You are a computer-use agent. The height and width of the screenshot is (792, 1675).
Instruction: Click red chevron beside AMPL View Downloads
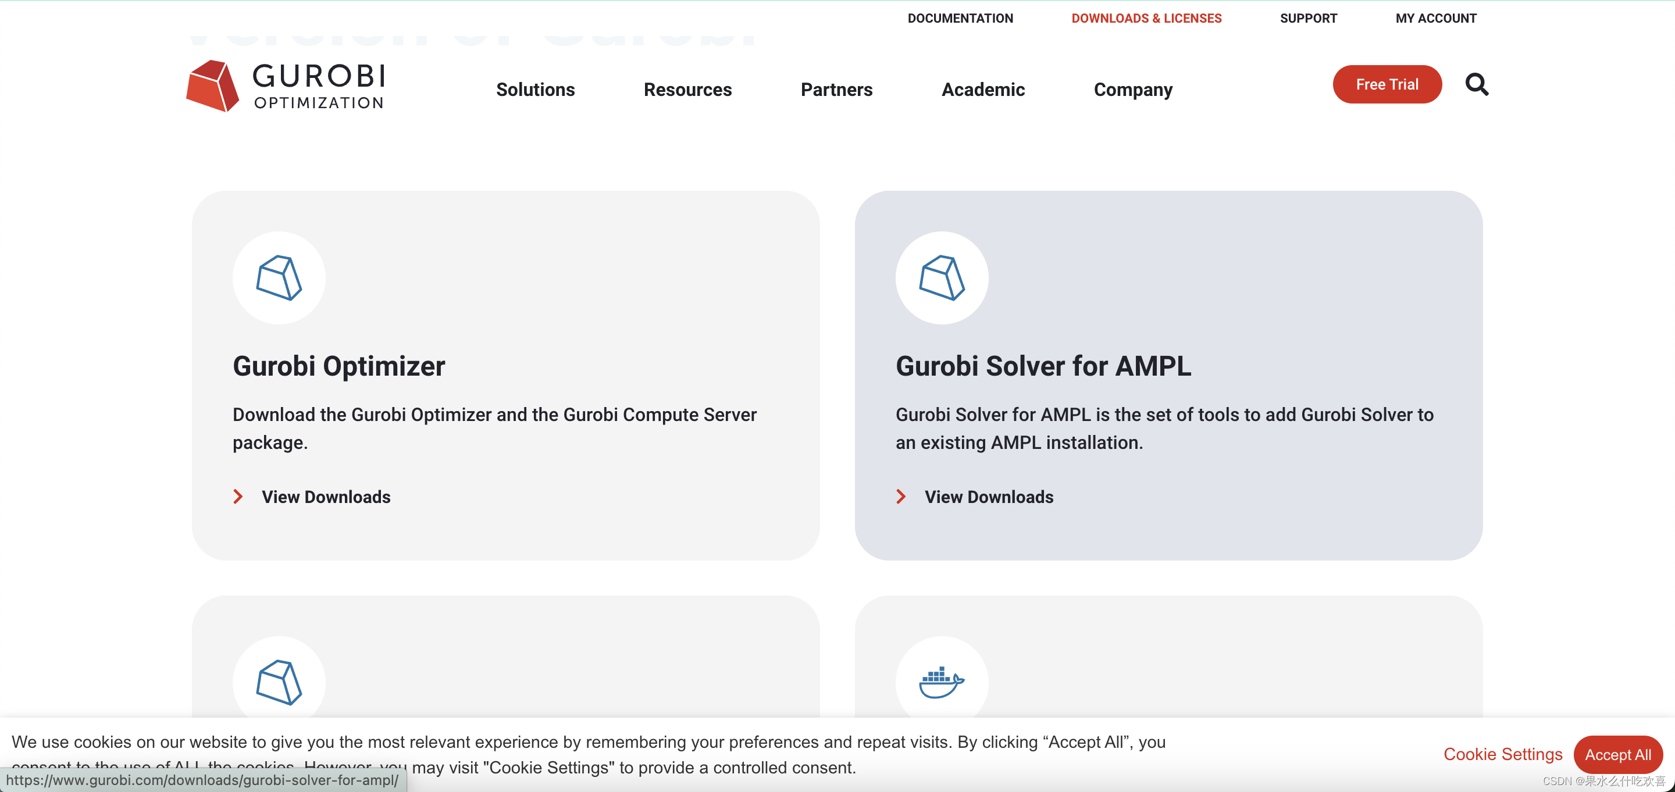click(x=900, y=497)
